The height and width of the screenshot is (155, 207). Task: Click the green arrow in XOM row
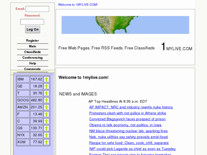pyautogui.click(x=46, y=142)
